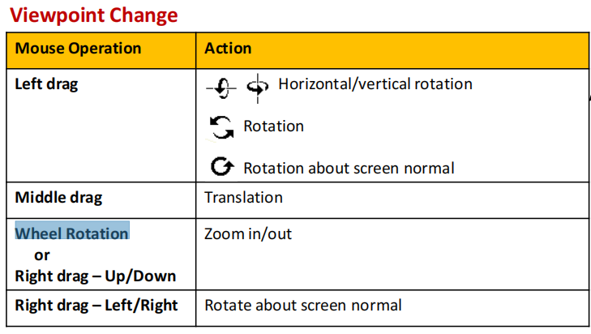Click the Rotation label beside double-arrow icon
The height and width of the screenshot is (334, 591).
pyautogui.click(x=274, y=126)
